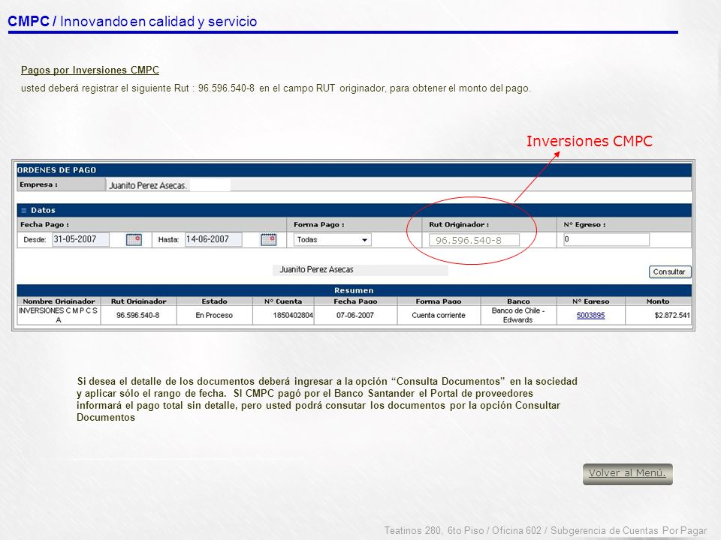Click the Banco column header
Viewport: 721px width, 540px height.
(518, 301)
